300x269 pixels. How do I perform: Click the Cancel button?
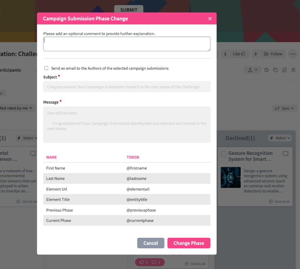coord(151,243)
